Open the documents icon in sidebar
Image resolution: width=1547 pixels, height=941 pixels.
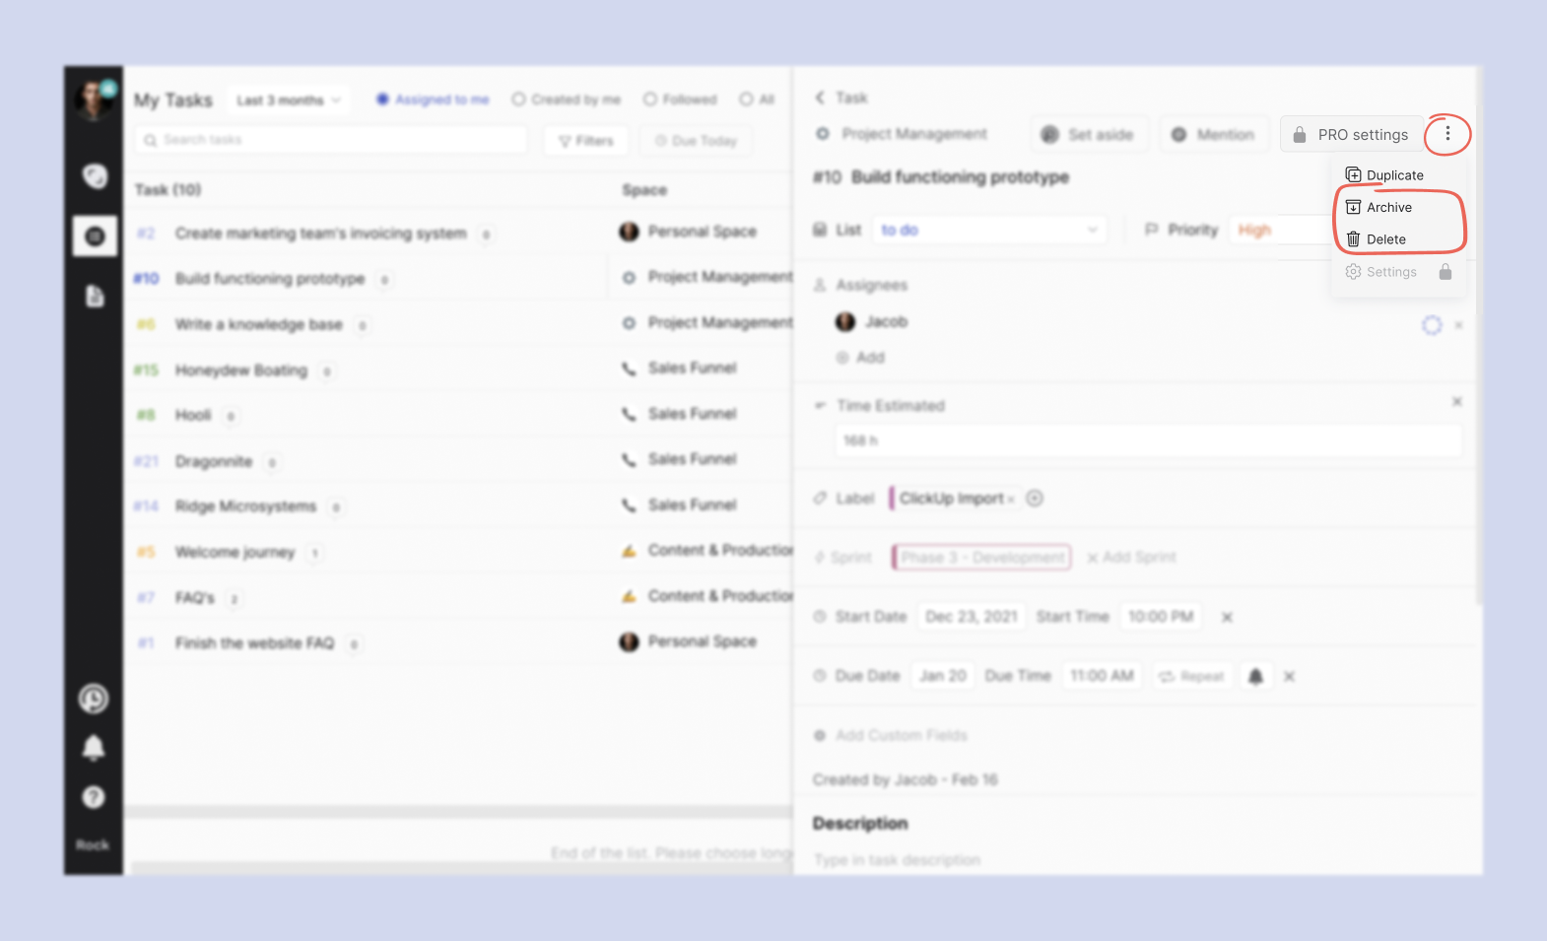point(95,296)
